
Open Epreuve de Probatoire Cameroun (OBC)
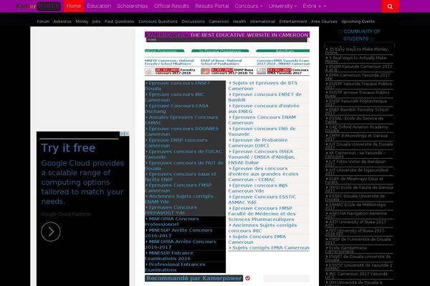(x=258, y=142)
